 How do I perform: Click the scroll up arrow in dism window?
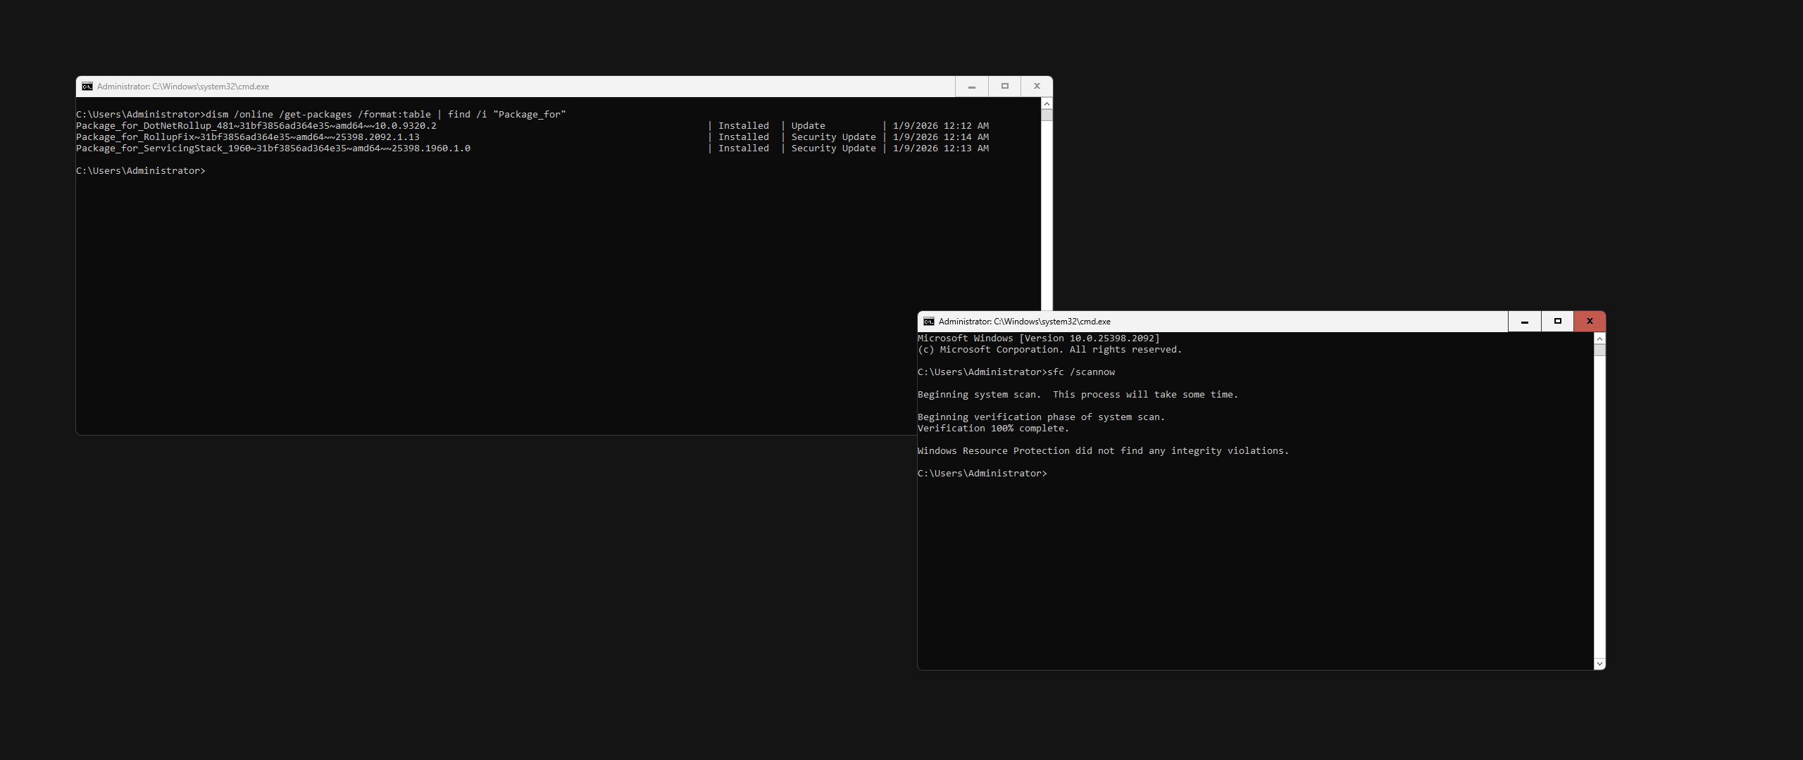(x=1047, y=103)
